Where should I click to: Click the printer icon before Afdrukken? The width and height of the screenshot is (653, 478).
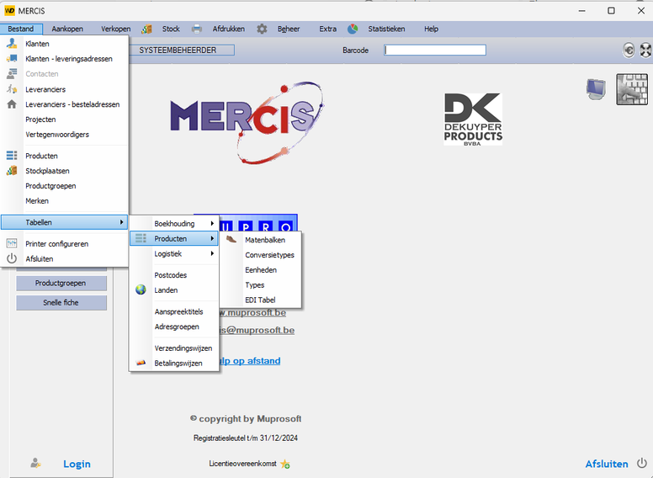pos(197,29)
